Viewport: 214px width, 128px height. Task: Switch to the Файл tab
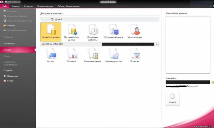tap(5, 6)
